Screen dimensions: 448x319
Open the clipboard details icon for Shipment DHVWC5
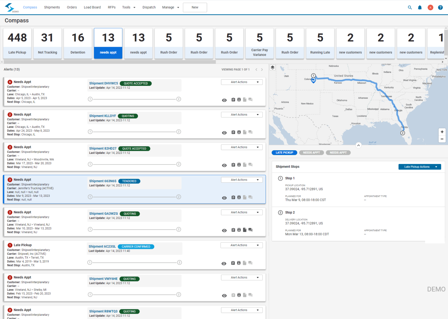coord(233,100)
